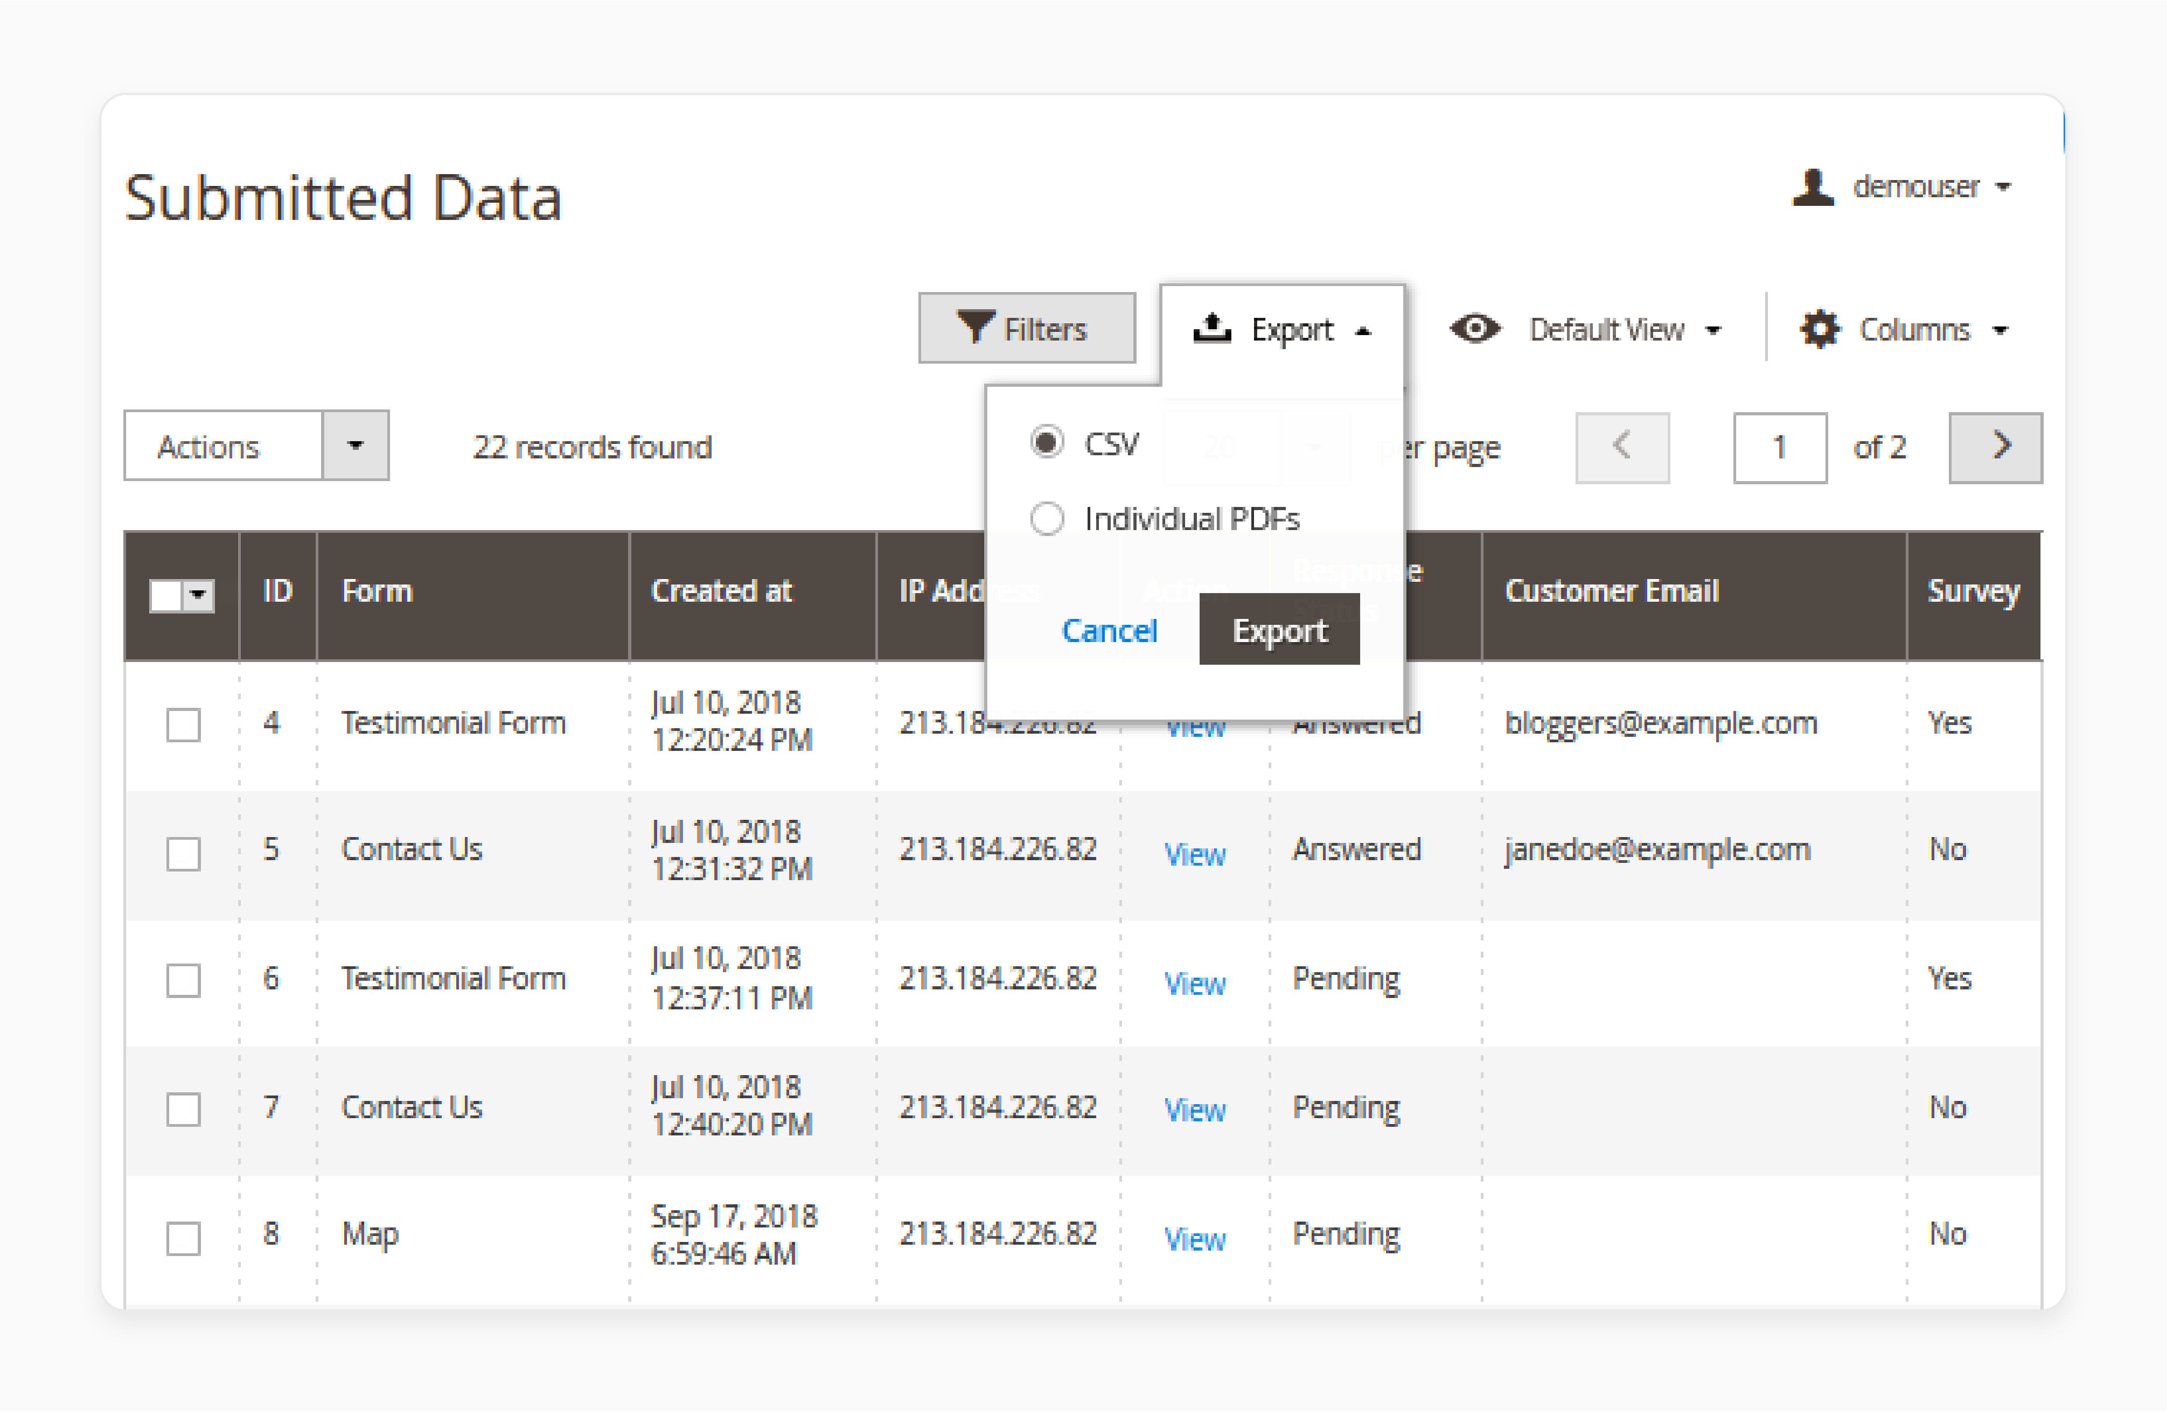Click the 'Submitted Data' page title
Image resolution: width=2167 pixels, height=1412 pixels.
343,198
